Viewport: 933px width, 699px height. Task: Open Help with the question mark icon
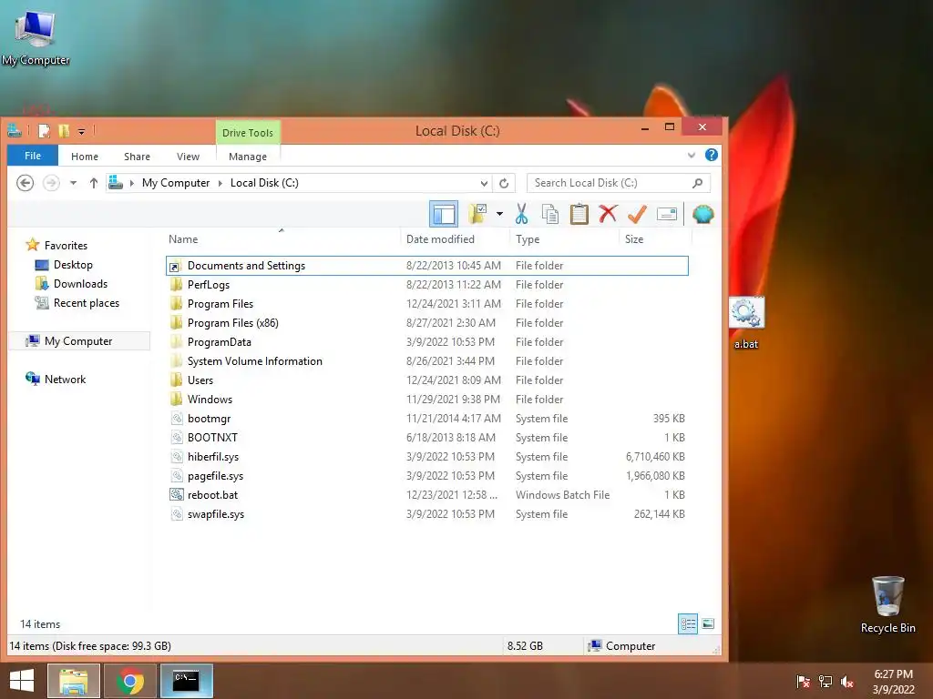711,155
